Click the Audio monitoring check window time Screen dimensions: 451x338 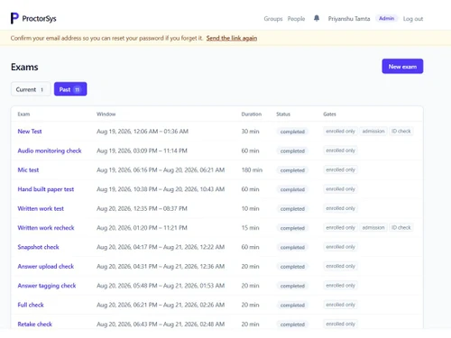coord(142,151)
